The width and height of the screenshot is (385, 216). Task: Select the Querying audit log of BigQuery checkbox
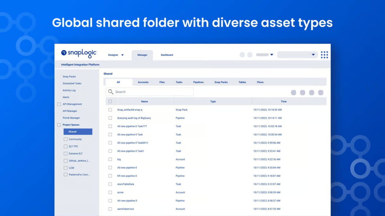pos(110,118)
